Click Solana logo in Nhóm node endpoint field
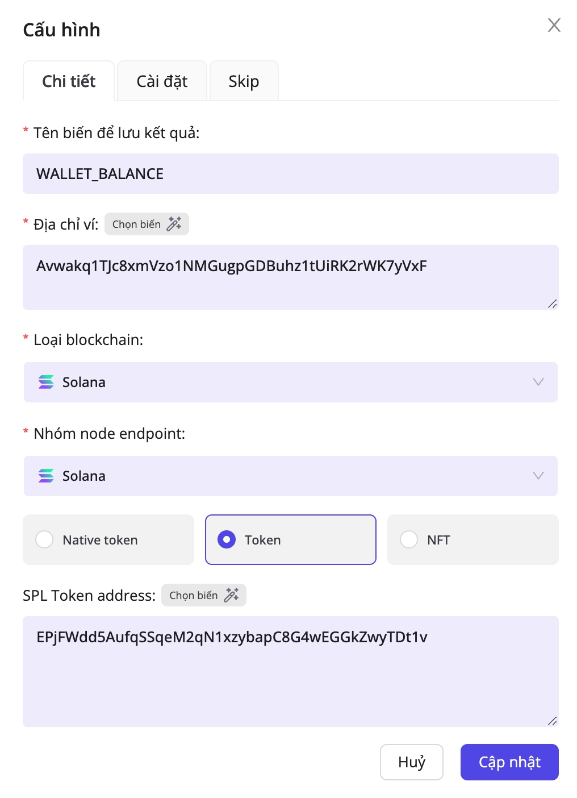Image resolution: width=577 pixels, height=798 pixels. 46,476
